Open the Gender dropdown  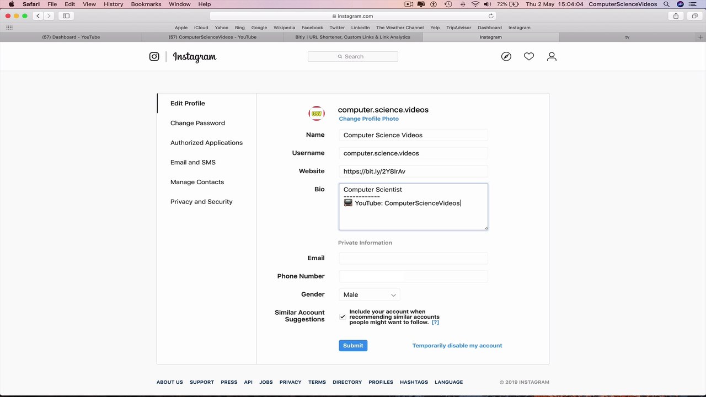click(x=369, y=294)
